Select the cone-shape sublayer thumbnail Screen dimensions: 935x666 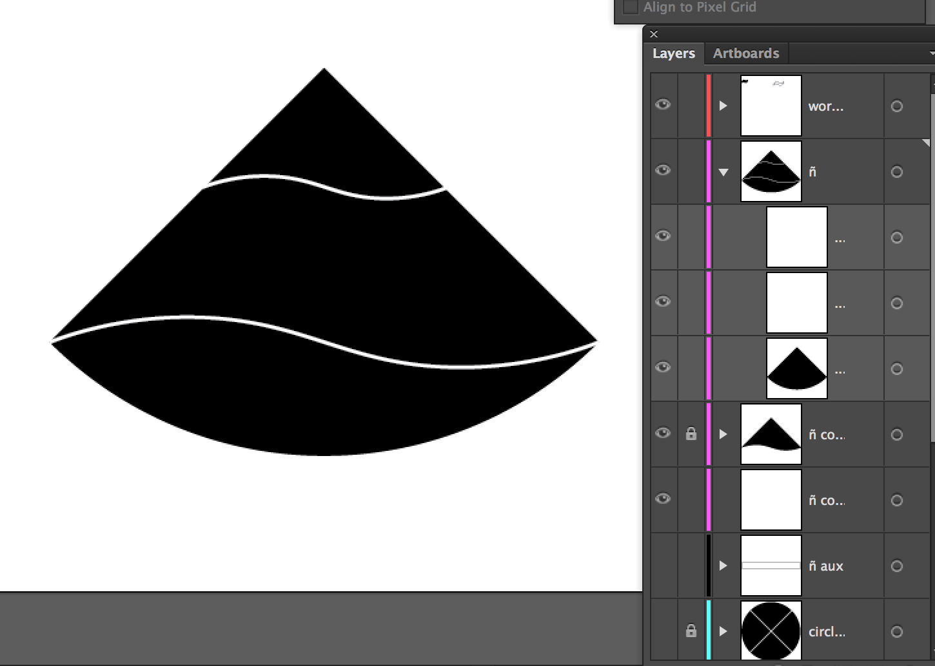click(797, 368)
